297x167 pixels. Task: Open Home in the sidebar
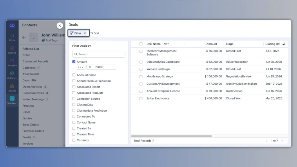[12, 37]
